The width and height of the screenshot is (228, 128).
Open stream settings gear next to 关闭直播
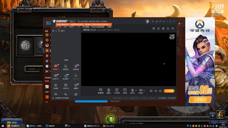point(160,91)
